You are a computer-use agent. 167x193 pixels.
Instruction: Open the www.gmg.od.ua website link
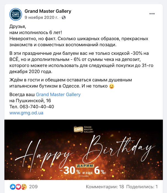pyautogui.click(x=26, y=113)
